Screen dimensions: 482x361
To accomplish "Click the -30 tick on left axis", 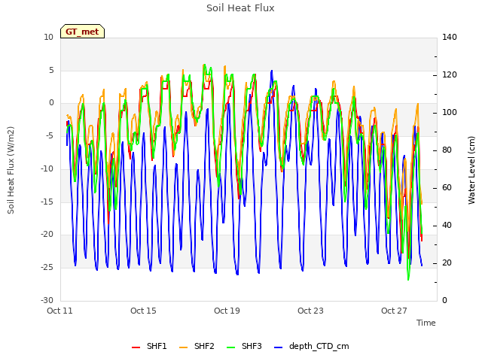I will (x=47, y=301).
